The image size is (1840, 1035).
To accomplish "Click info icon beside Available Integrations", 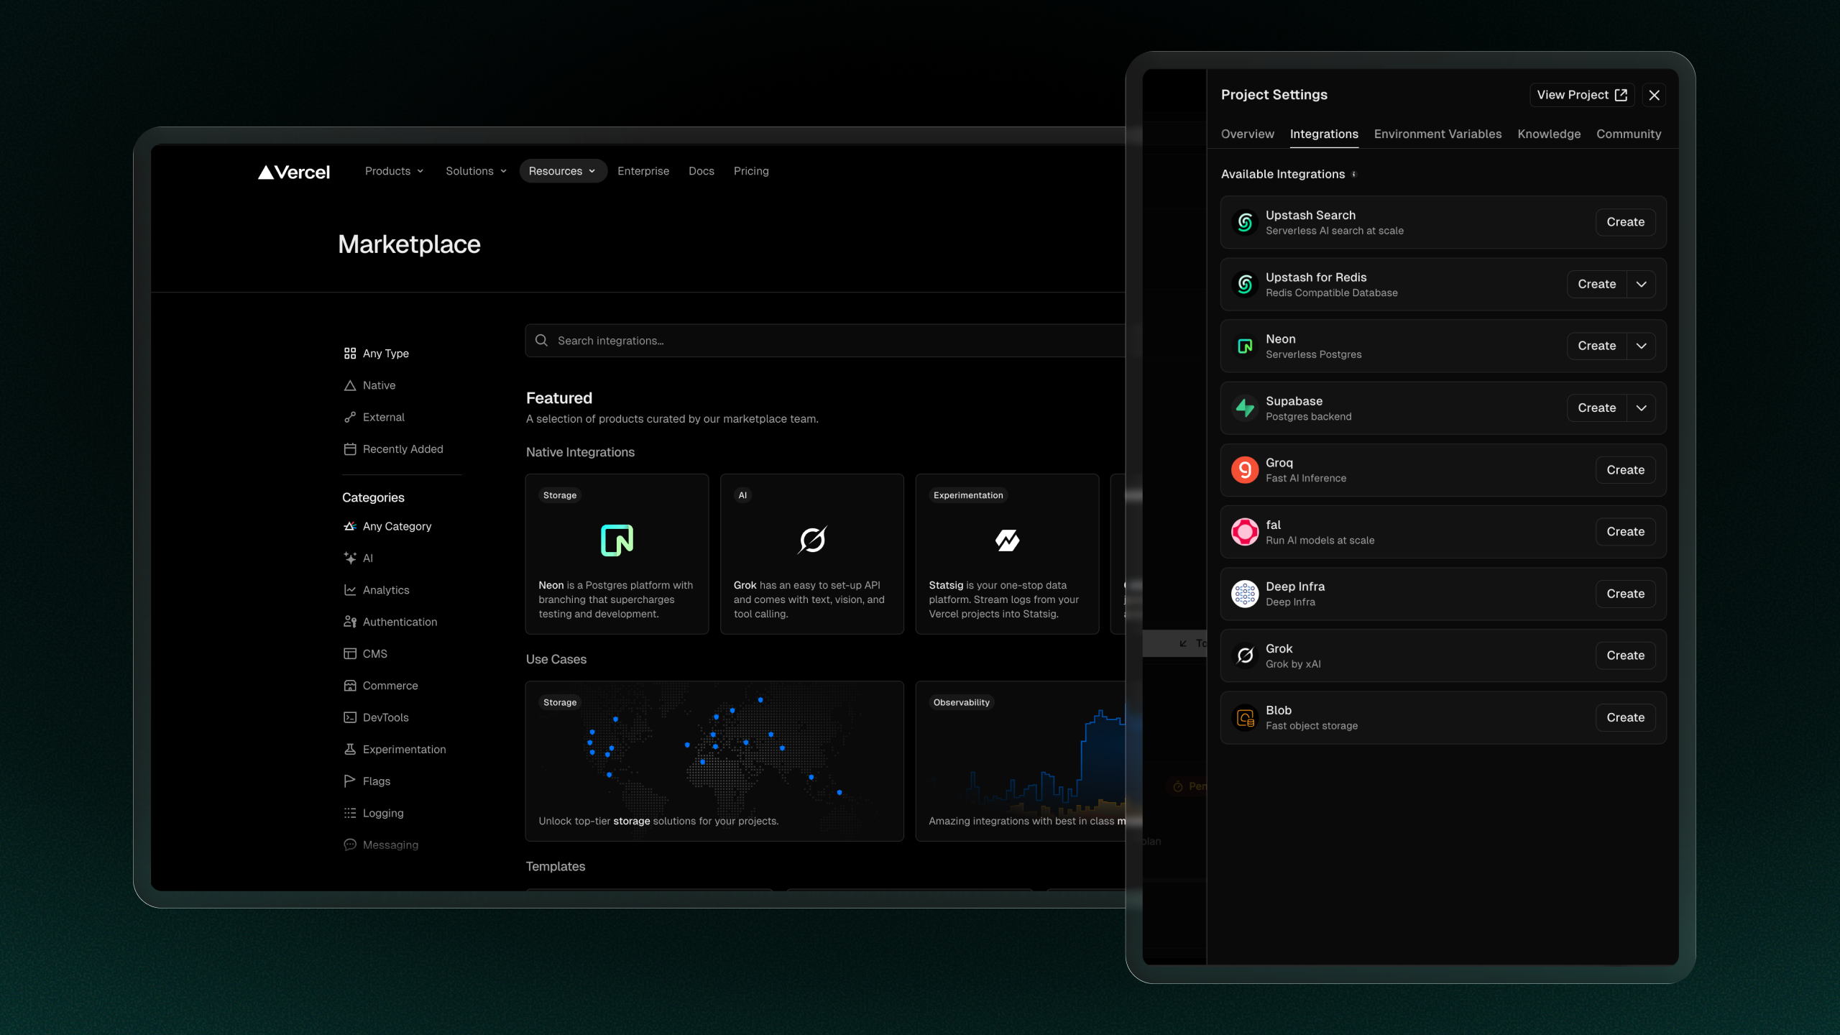I will pyautogui.click(x=1354, y=174).
